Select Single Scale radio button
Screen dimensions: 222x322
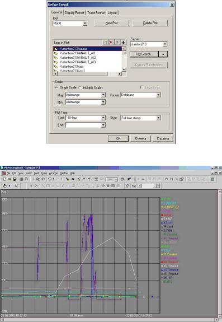pyautogui.click(x=57, y=87)
